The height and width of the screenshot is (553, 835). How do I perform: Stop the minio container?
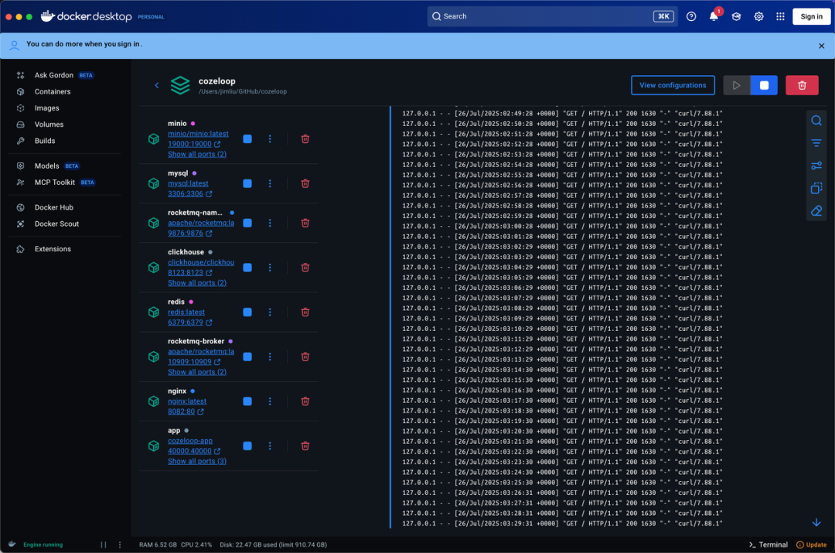click(247, 139)
